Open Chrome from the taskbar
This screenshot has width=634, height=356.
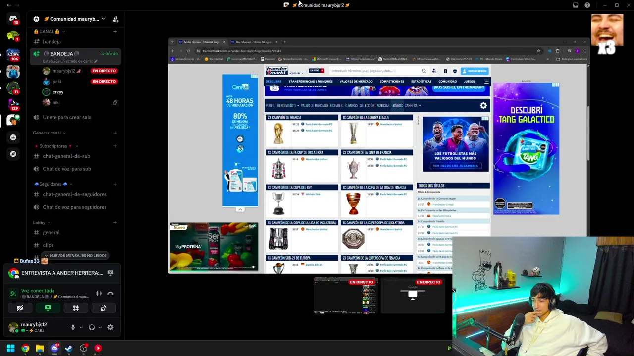[x=25, y=348]
